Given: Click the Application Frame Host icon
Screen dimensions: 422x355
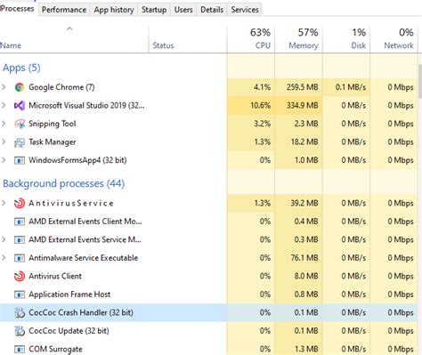Looking at the screenshot, I should click(x=20, y=294).
